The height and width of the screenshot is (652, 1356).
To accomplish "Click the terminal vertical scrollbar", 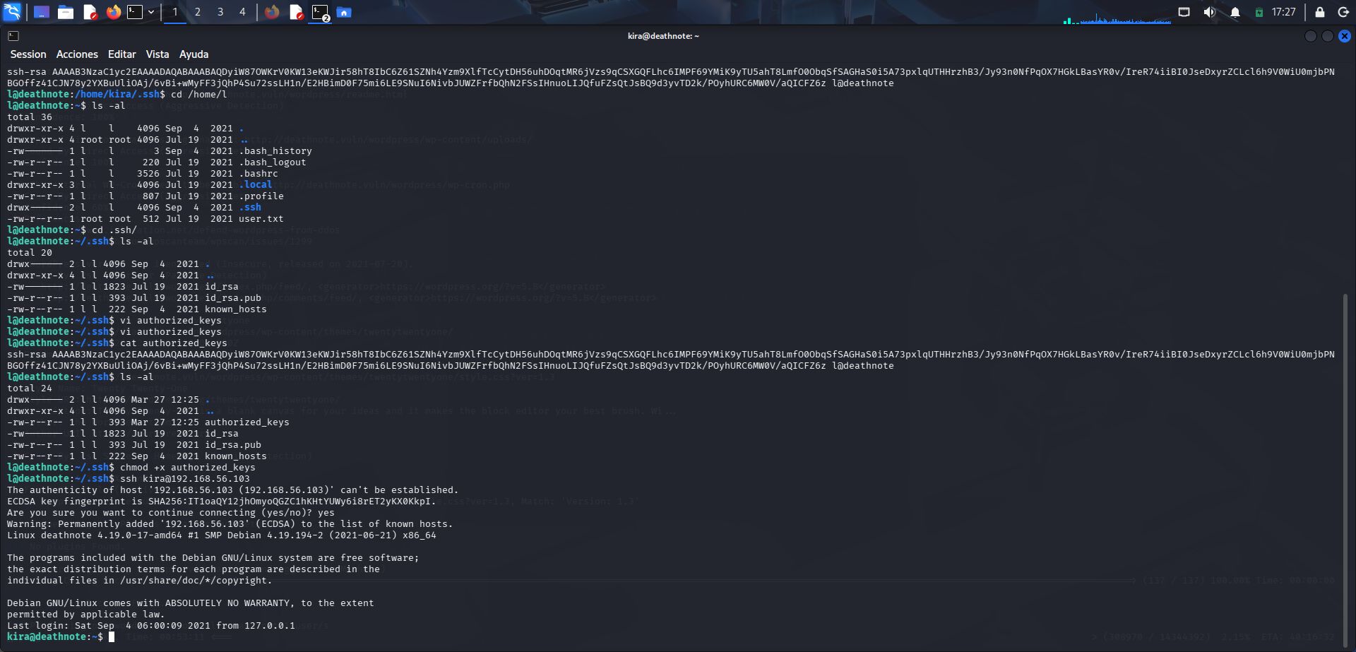I will point(1345,466).
